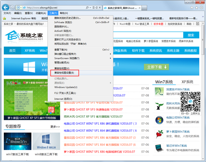
Task: Expand SmartScreen 筛选器(T) submenu
Action: (80, 58)
